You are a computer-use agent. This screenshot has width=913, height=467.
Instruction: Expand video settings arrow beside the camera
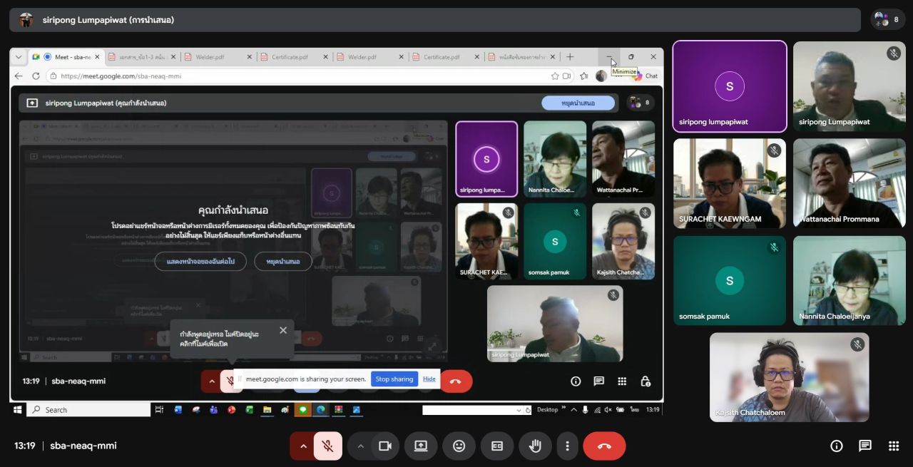(x=361, y=446)
